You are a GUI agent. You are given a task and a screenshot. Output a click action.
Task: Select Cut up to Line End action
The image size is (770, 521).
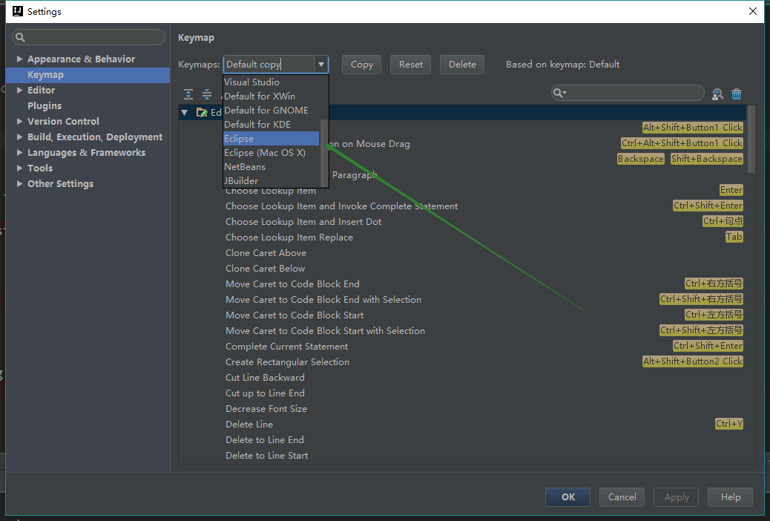click(265, 393)
